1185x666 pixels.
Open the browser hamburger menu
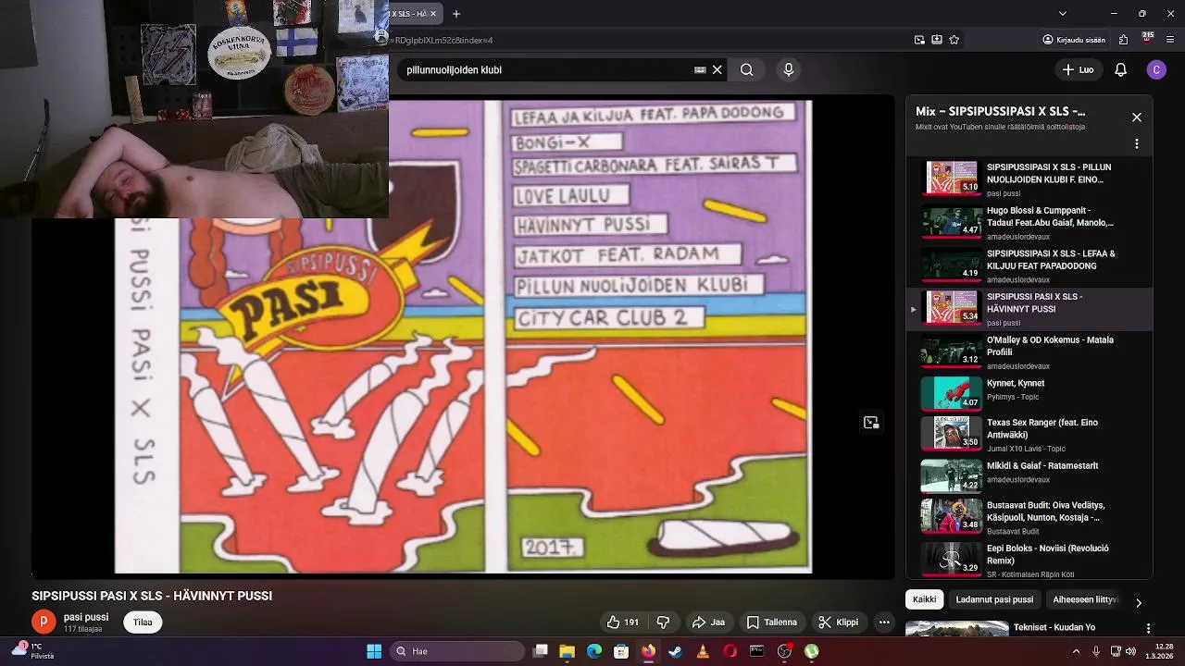pos(1171,40)
